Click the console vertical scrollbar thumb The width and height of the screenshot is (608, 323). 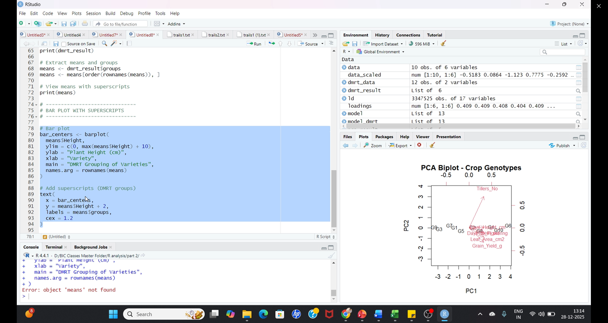(x=334, y=293)
